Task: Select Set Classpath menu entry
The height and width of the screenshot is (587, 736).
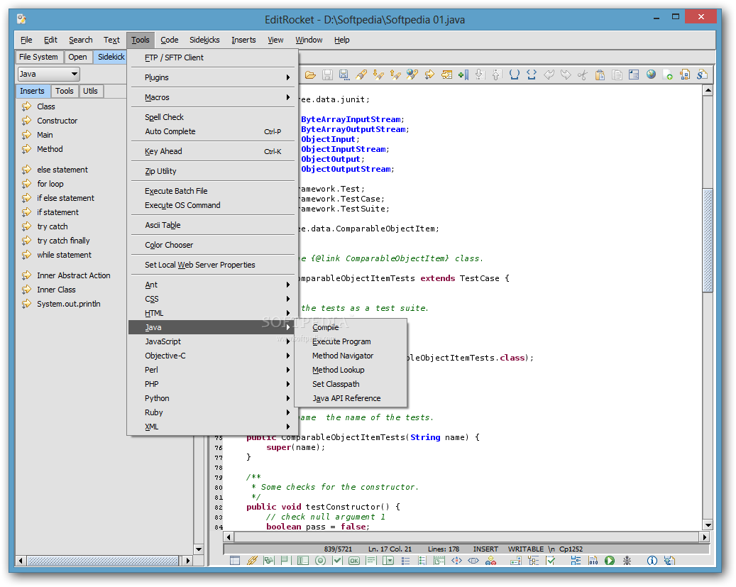Action: (x=351, y=384)
